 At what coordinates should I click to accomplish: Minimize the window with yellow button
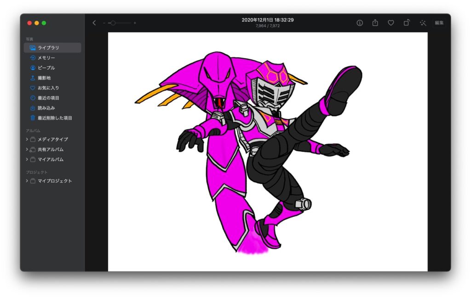tap(37, 23)
